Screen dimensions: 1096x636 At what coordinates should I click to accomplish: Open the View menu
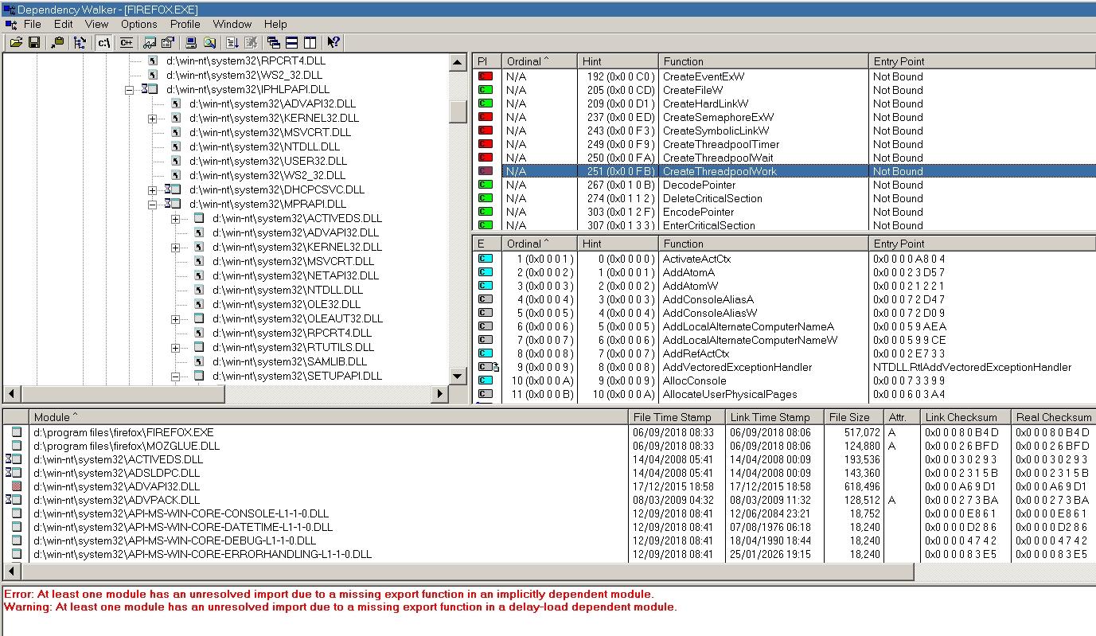click(x=96, y=25)
